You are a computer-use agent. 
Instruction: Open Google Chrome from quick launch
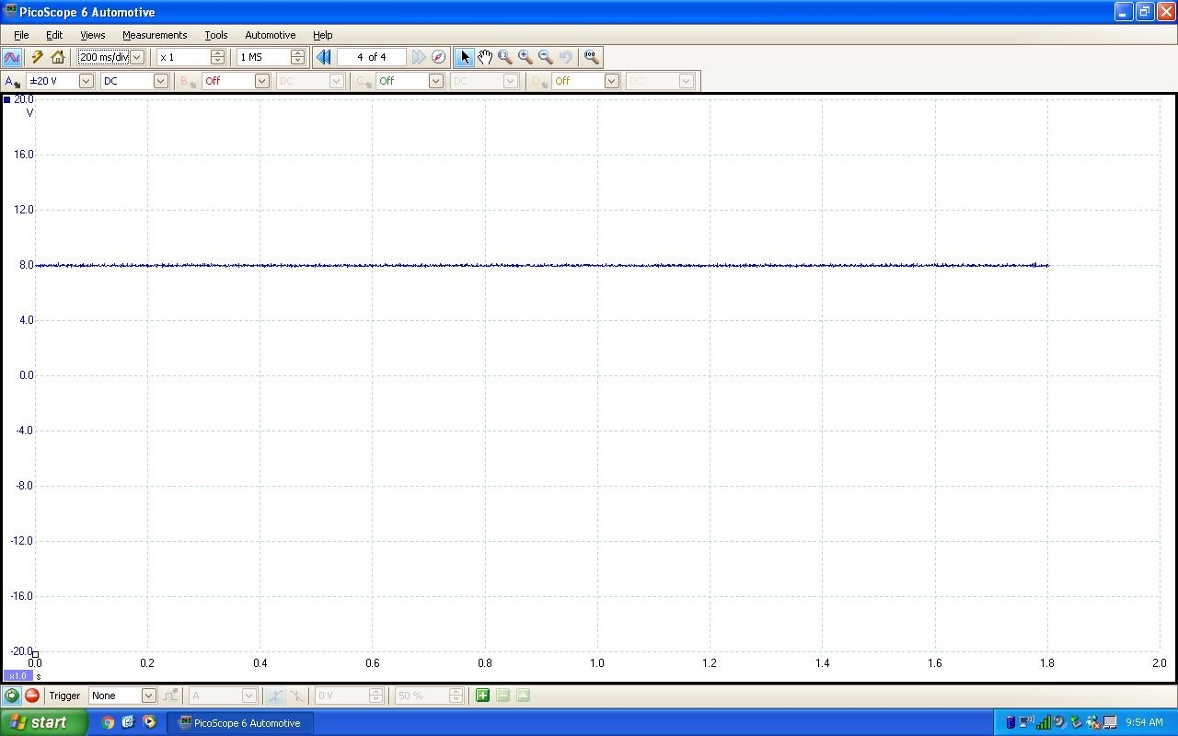(x=108, y=722)
